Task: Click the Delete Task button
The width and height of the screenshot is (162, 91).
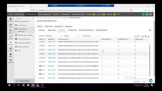Action: pyautogui.click(x=68, y=26)
